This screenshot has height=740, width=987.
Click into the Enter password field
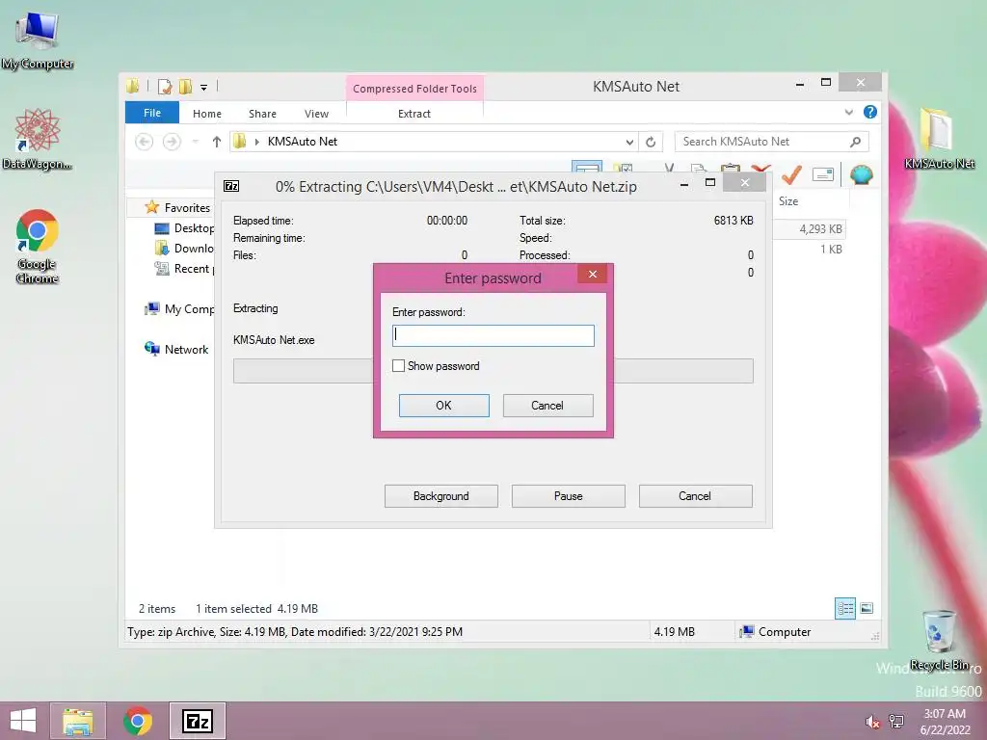click(x=493, y=335)
